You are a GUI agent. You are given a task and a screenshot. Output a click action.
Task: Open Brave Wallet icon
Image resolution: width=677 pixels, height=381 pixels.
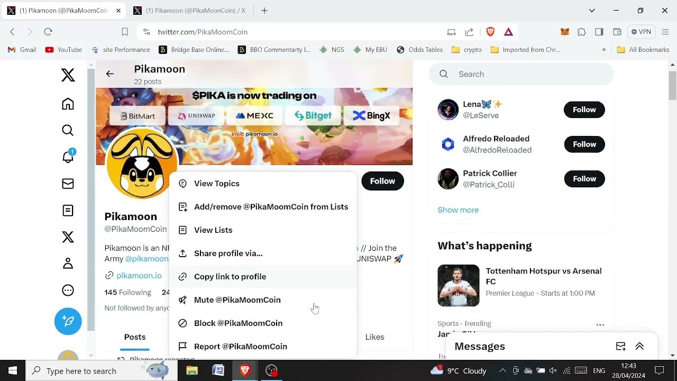[x=617, y=32]
